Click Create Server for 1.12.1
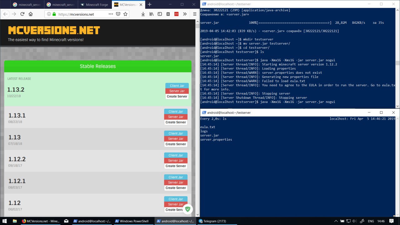The image size is (400, 225). pyautogui.click(x=176, y=188)
